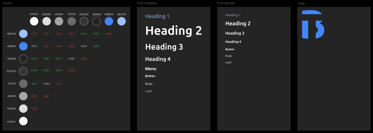Select the AFAFAF swatch in top row
Image resolution: width=373 pixels, height=133 pixels.
[59, 21]
